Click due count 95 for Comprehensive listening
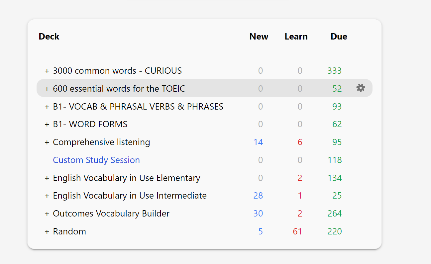The height and width of the screenshot is (264, 431). (x=337, y=142)
